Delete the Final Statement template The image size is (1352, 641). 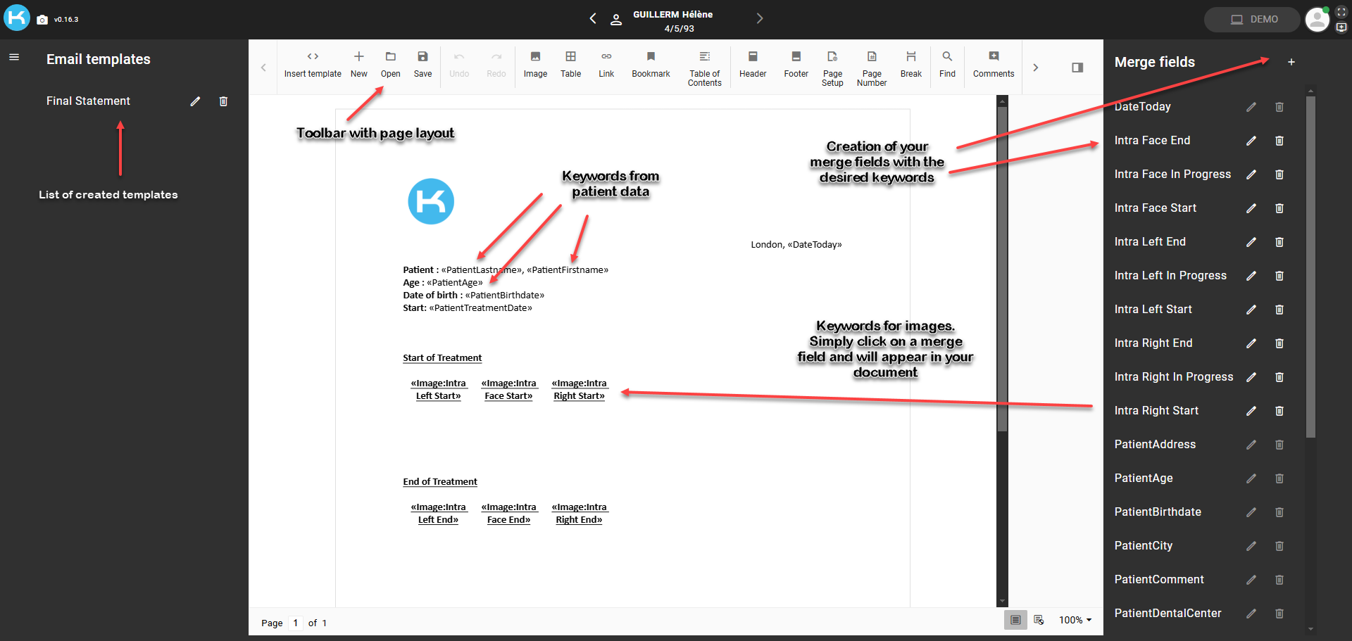pos(223,101)
